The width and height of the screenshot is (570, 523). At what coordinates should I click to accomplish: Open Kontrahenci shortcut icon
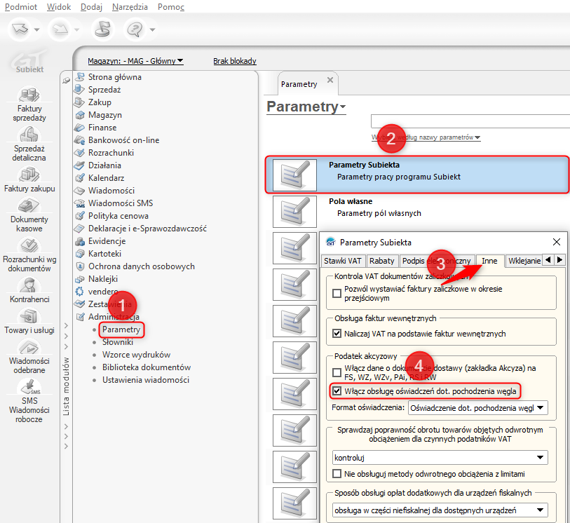click(29, 285)
